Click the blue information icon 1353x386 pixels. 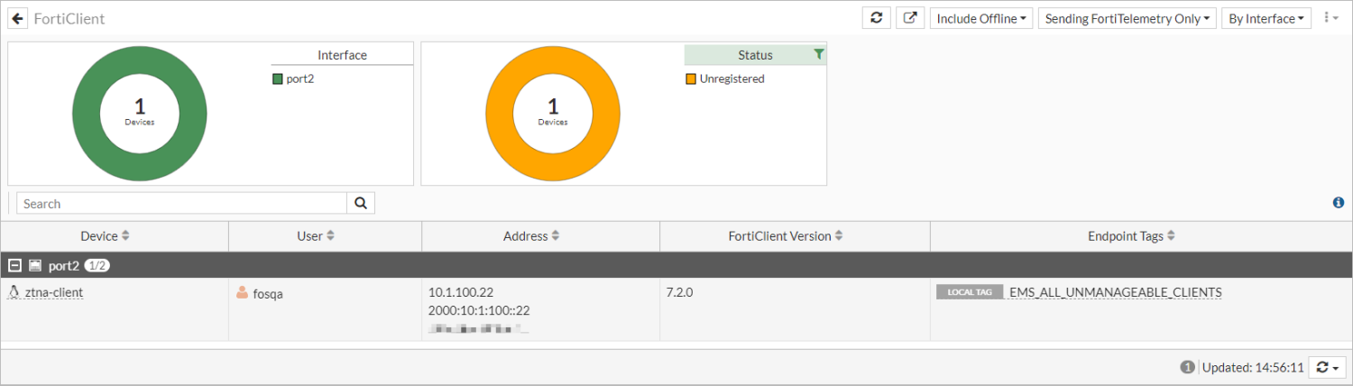coord(1339,203)
